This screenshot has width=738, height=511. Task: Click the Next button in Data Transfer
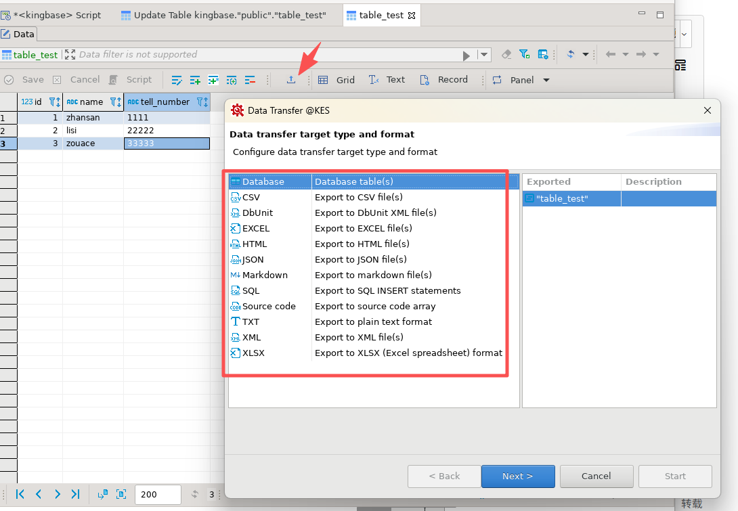[518, 476]
